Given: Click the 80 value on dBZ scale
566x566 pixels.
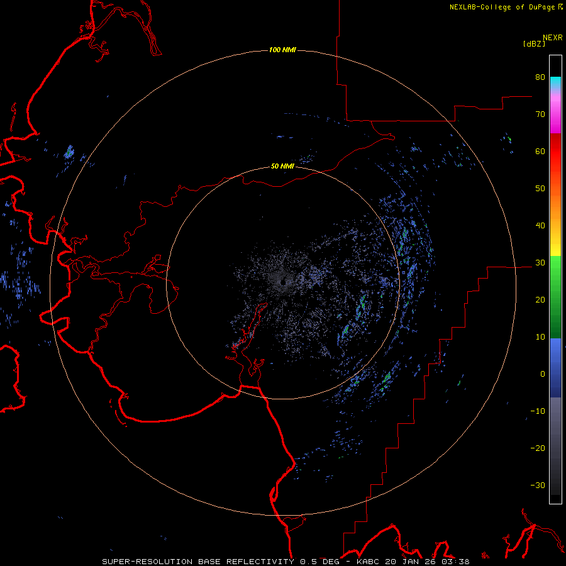Looking at the screenshot, I should click(x=540, y=77).
